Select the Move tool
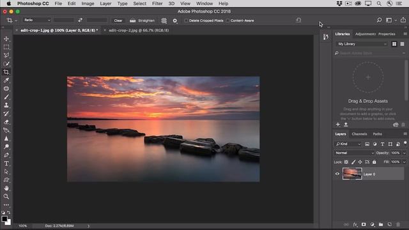 pos(6,39)
